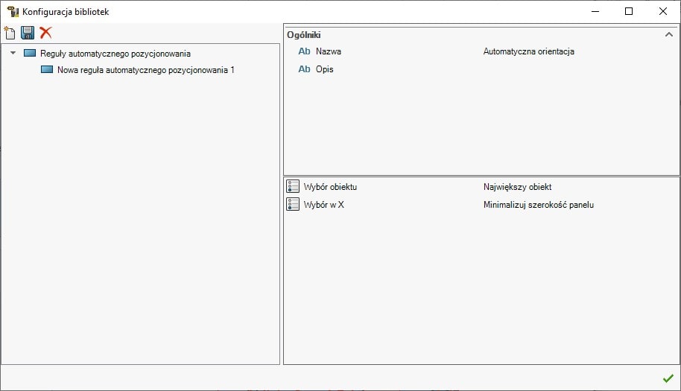Select the Reguły automatycznego pozycjonowania root item
Image resolution: width=681 pixels, height=391 pixels.
click(115, 54)
